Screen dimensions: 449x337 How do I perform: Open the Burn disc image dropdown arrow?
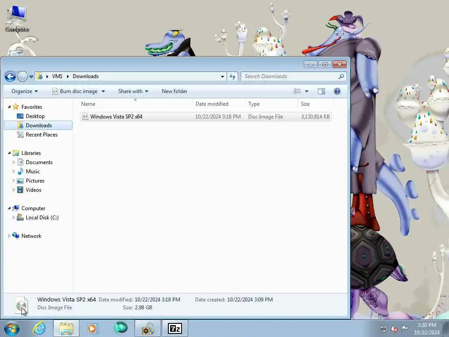[x=103, y=91]
